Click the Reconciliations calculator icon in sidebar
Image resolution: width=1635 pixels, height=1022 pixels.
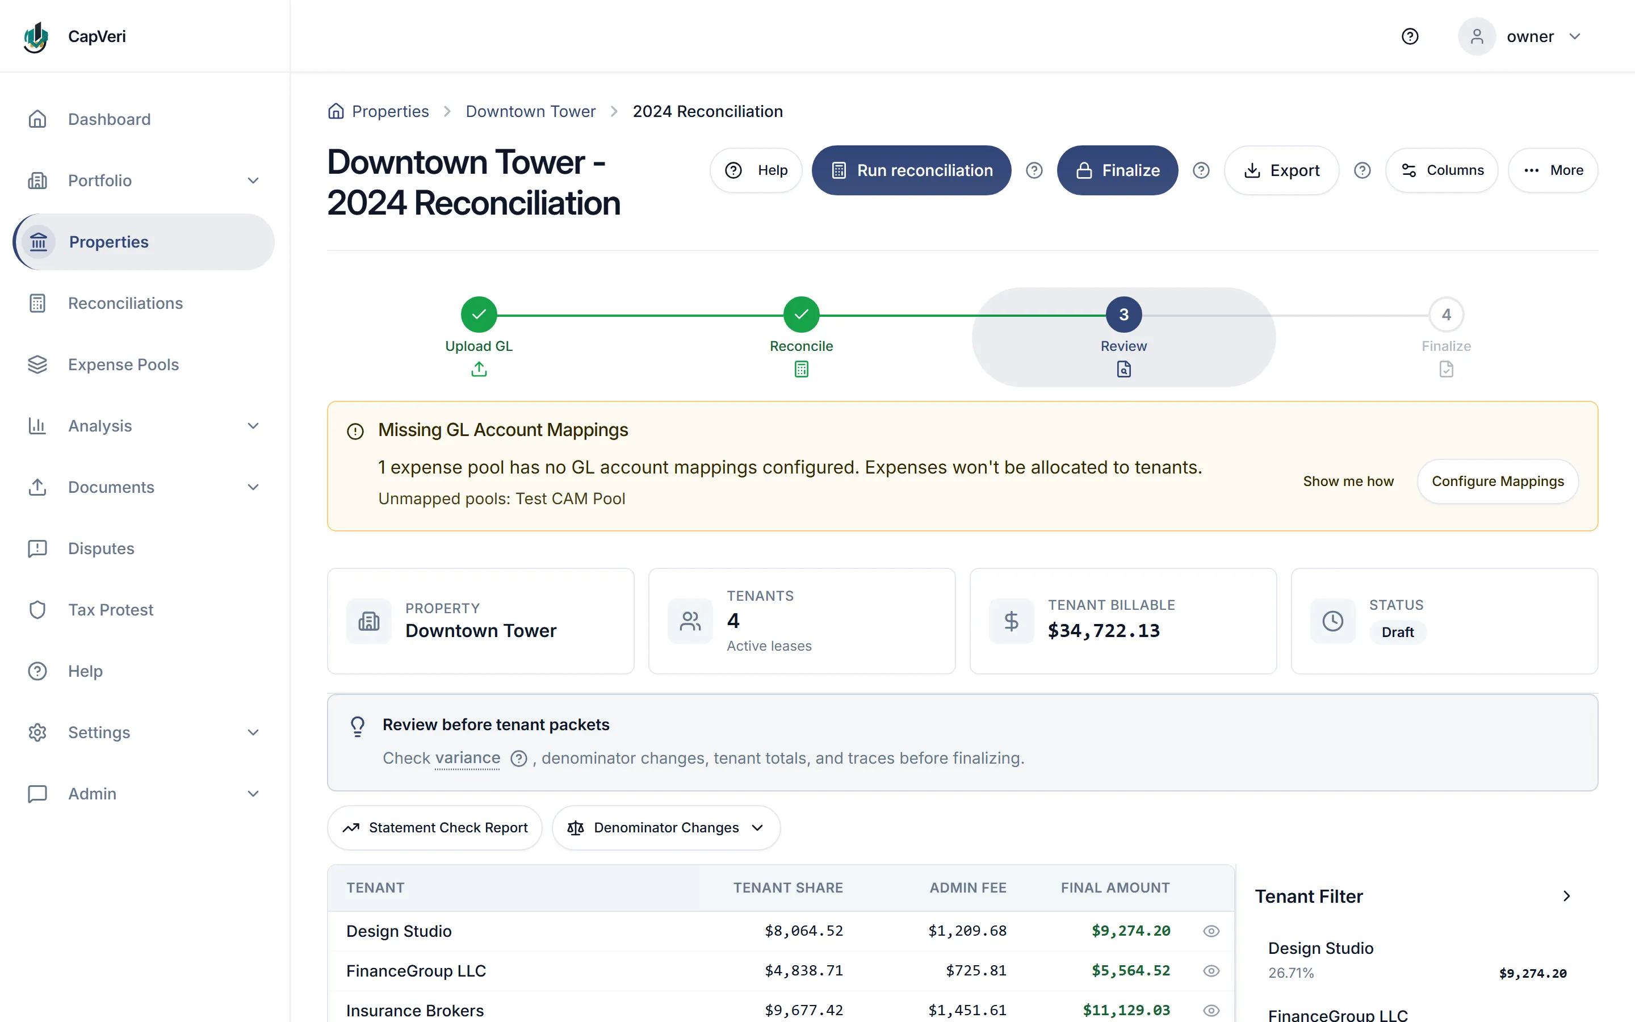[x=37, y=303]
